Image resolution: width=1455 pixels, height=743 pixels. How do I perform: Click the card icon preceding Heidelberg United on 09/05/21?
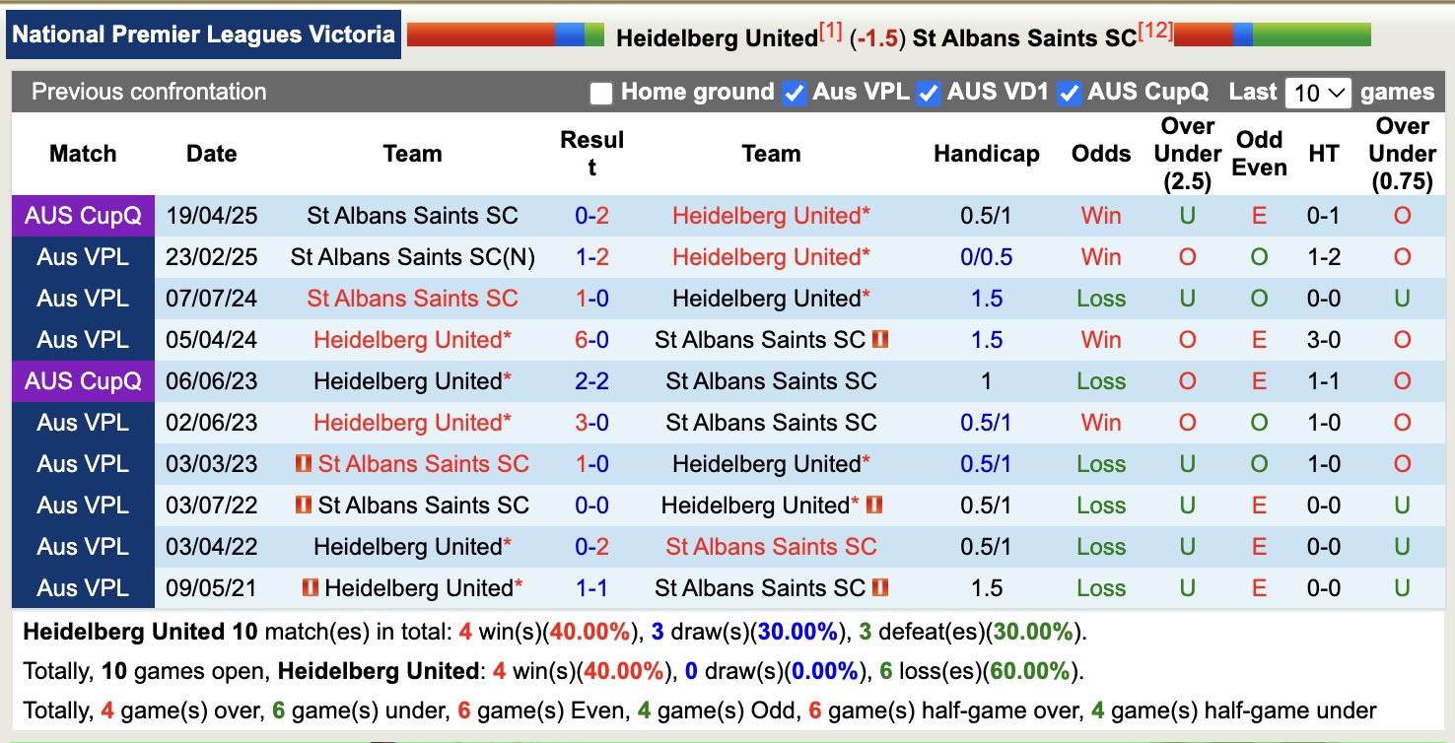pyautogui.click(x=309, y=587)
